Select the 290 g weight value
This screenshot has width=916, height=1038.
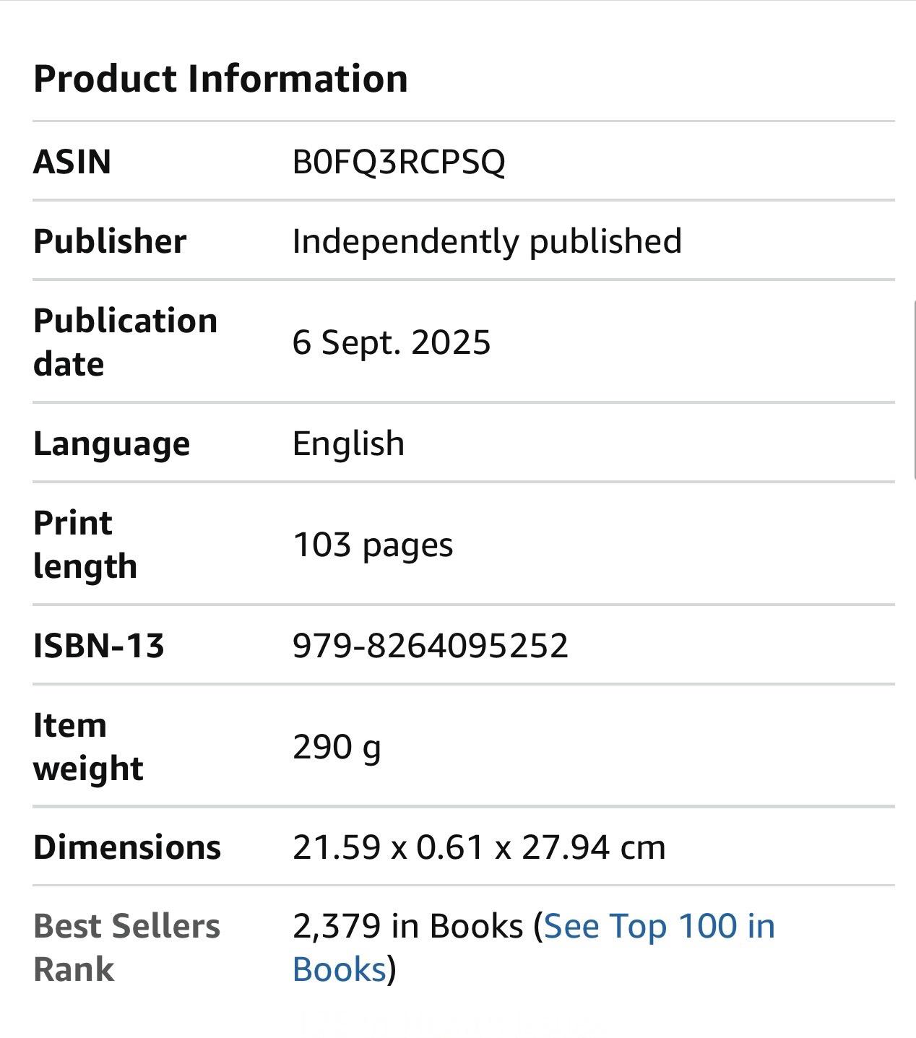pos(337,747)
